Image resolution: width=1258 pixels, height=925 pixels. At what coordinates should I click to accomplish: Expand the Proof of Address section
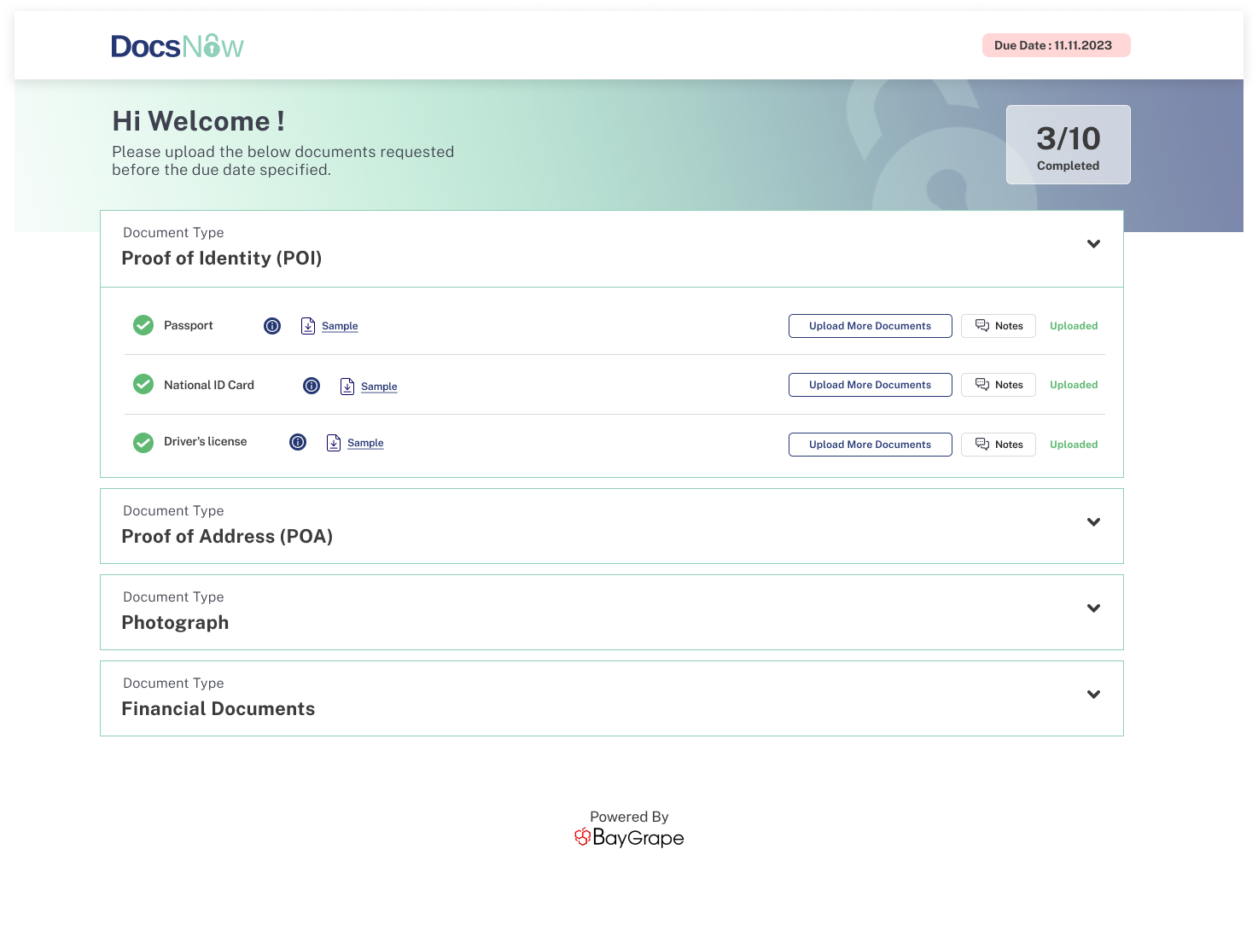(x=1093, y=522)
